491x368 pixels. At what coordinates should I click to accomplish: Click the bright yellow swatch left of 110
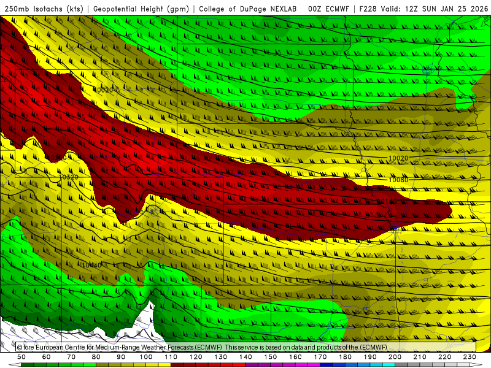(164, 365)
